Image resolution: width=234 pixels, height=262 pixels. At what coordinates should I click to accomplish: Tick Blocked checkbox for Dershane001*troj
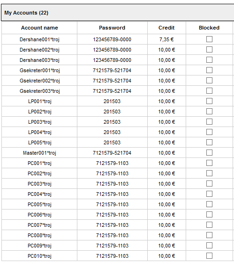(209, 39)
